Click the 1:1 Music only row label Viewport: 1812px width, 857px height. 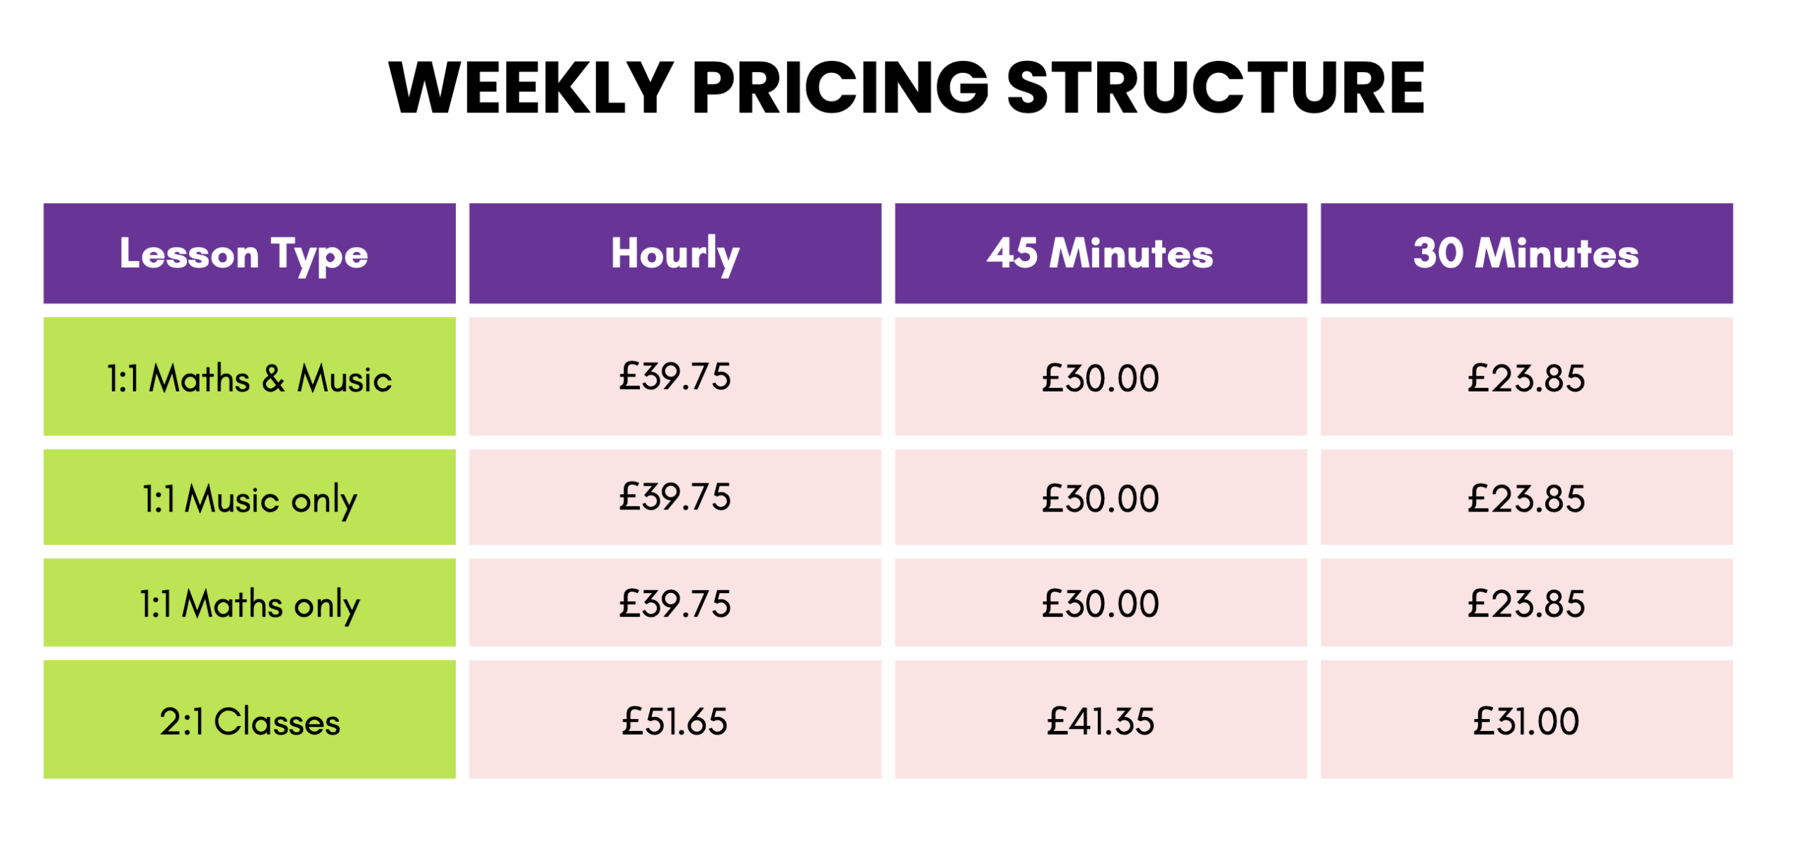coord(249,497)
